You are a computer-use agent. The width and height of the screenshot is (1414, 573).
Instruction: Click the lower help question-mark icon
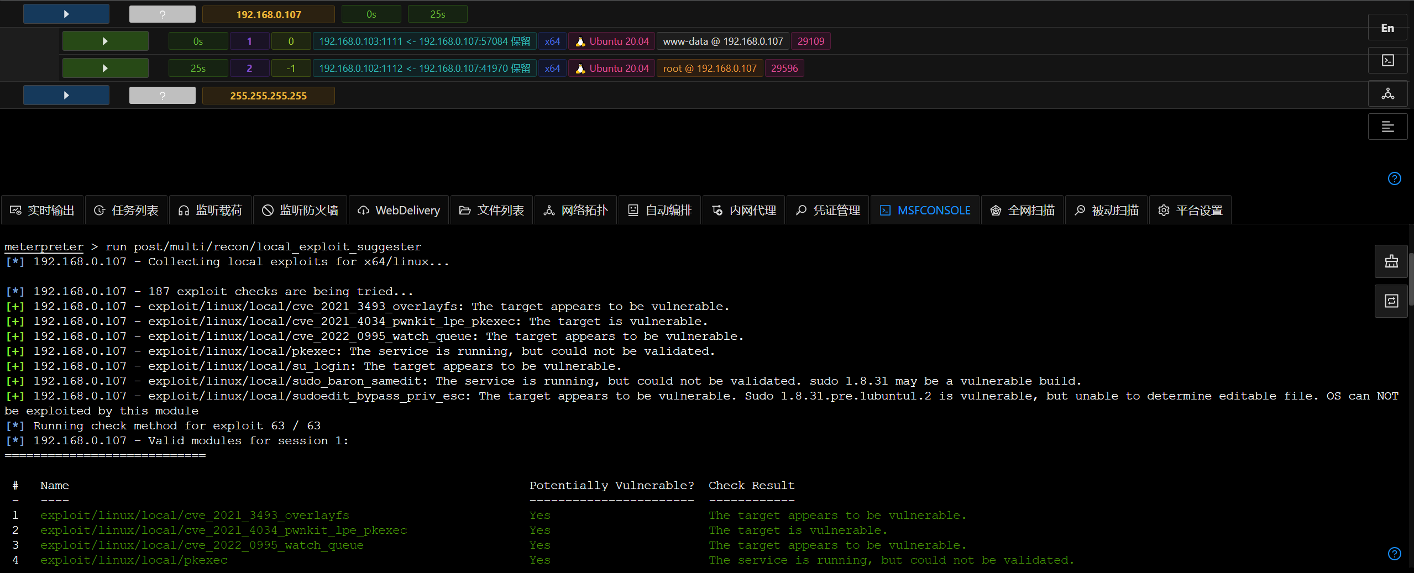click(x=1394, y=554)
